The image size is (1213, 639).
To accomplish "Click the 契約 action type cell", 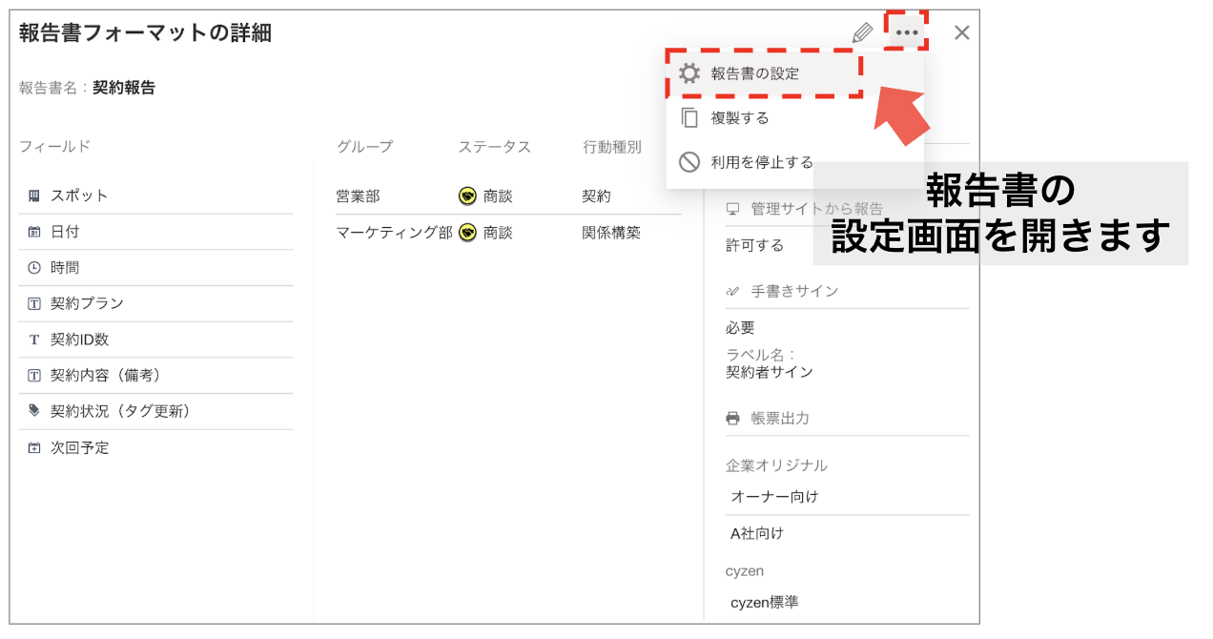I will pos(597,196).
